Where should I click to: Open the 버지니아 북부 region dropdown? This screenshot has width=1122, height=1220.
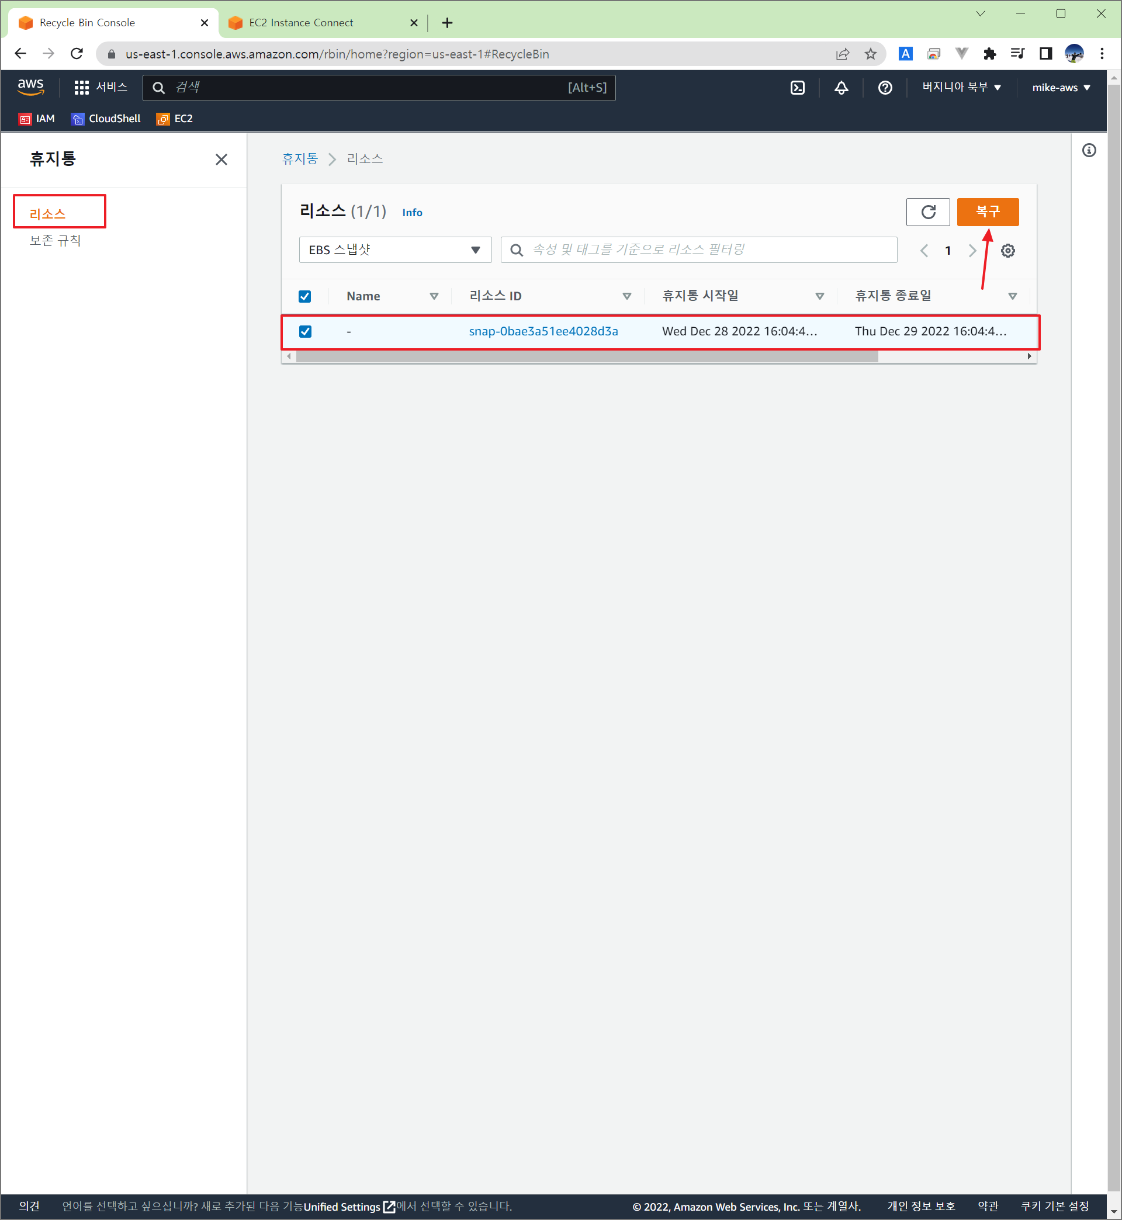point(961,88)
